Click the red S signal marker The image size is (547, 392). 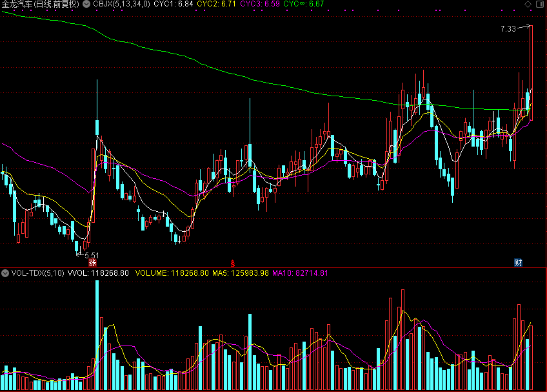click(233, 263)
